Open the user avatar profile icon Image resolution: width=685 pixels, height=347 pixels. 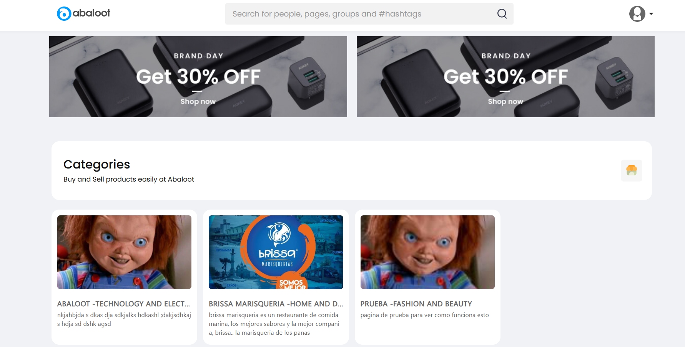pos(637,14)
